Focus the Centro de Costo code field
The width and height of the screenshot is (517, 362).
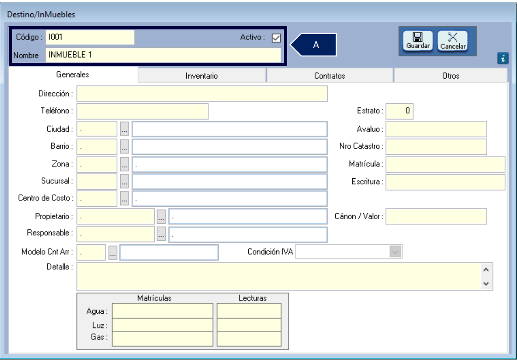tap(97, 198)
